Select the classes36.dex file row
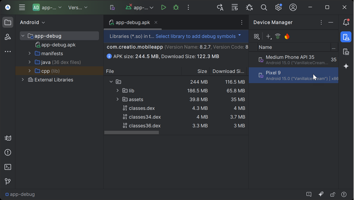 point(176,126)
